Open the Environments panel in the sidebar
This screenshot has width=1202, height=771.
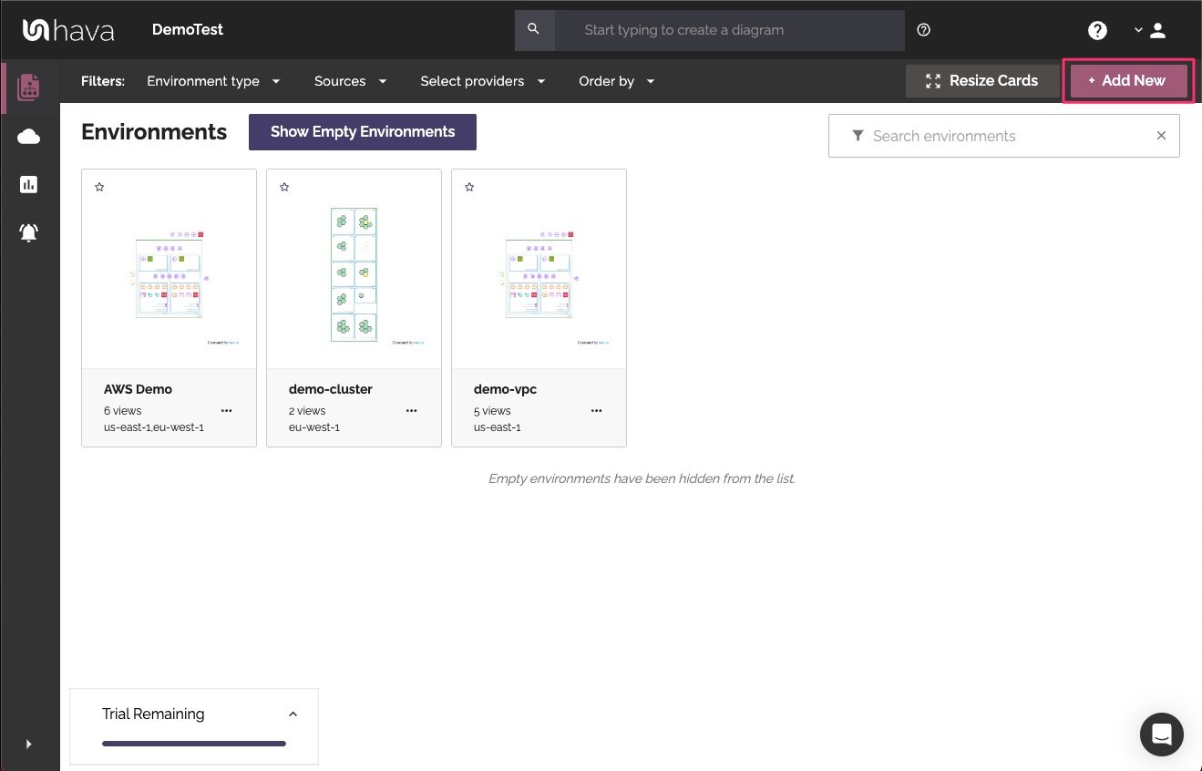(28, 87)
